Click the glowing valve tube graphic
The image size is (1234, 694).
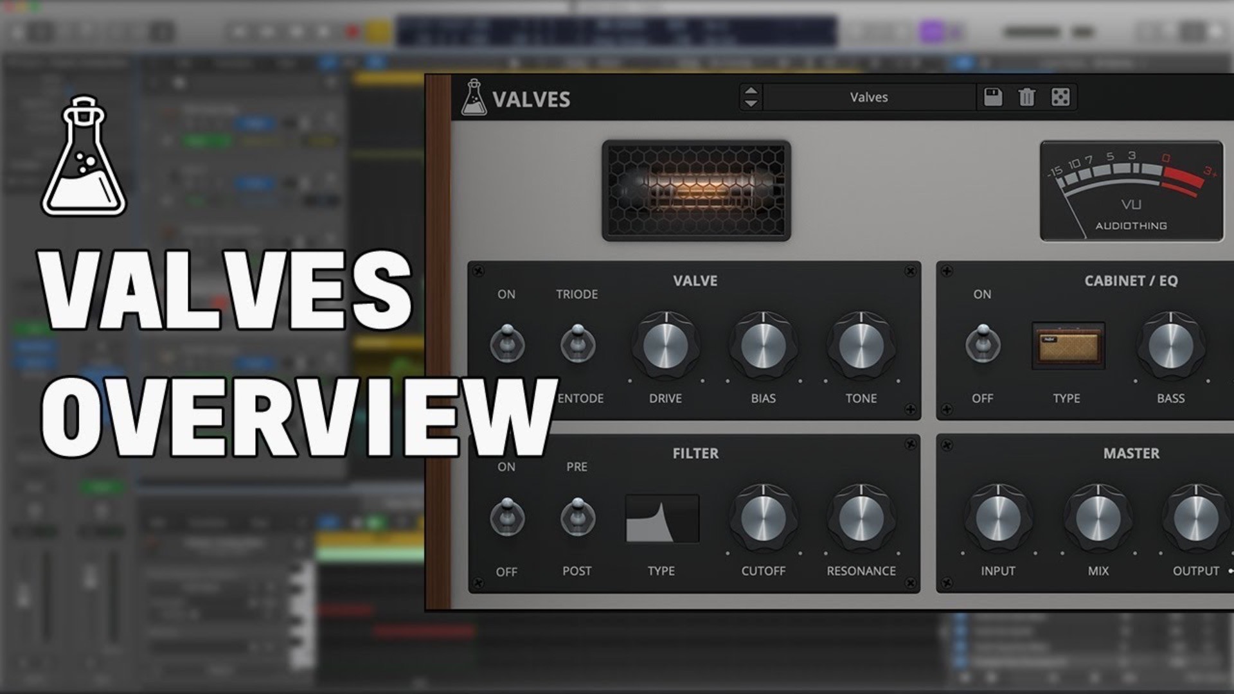[x=696, y=190]
